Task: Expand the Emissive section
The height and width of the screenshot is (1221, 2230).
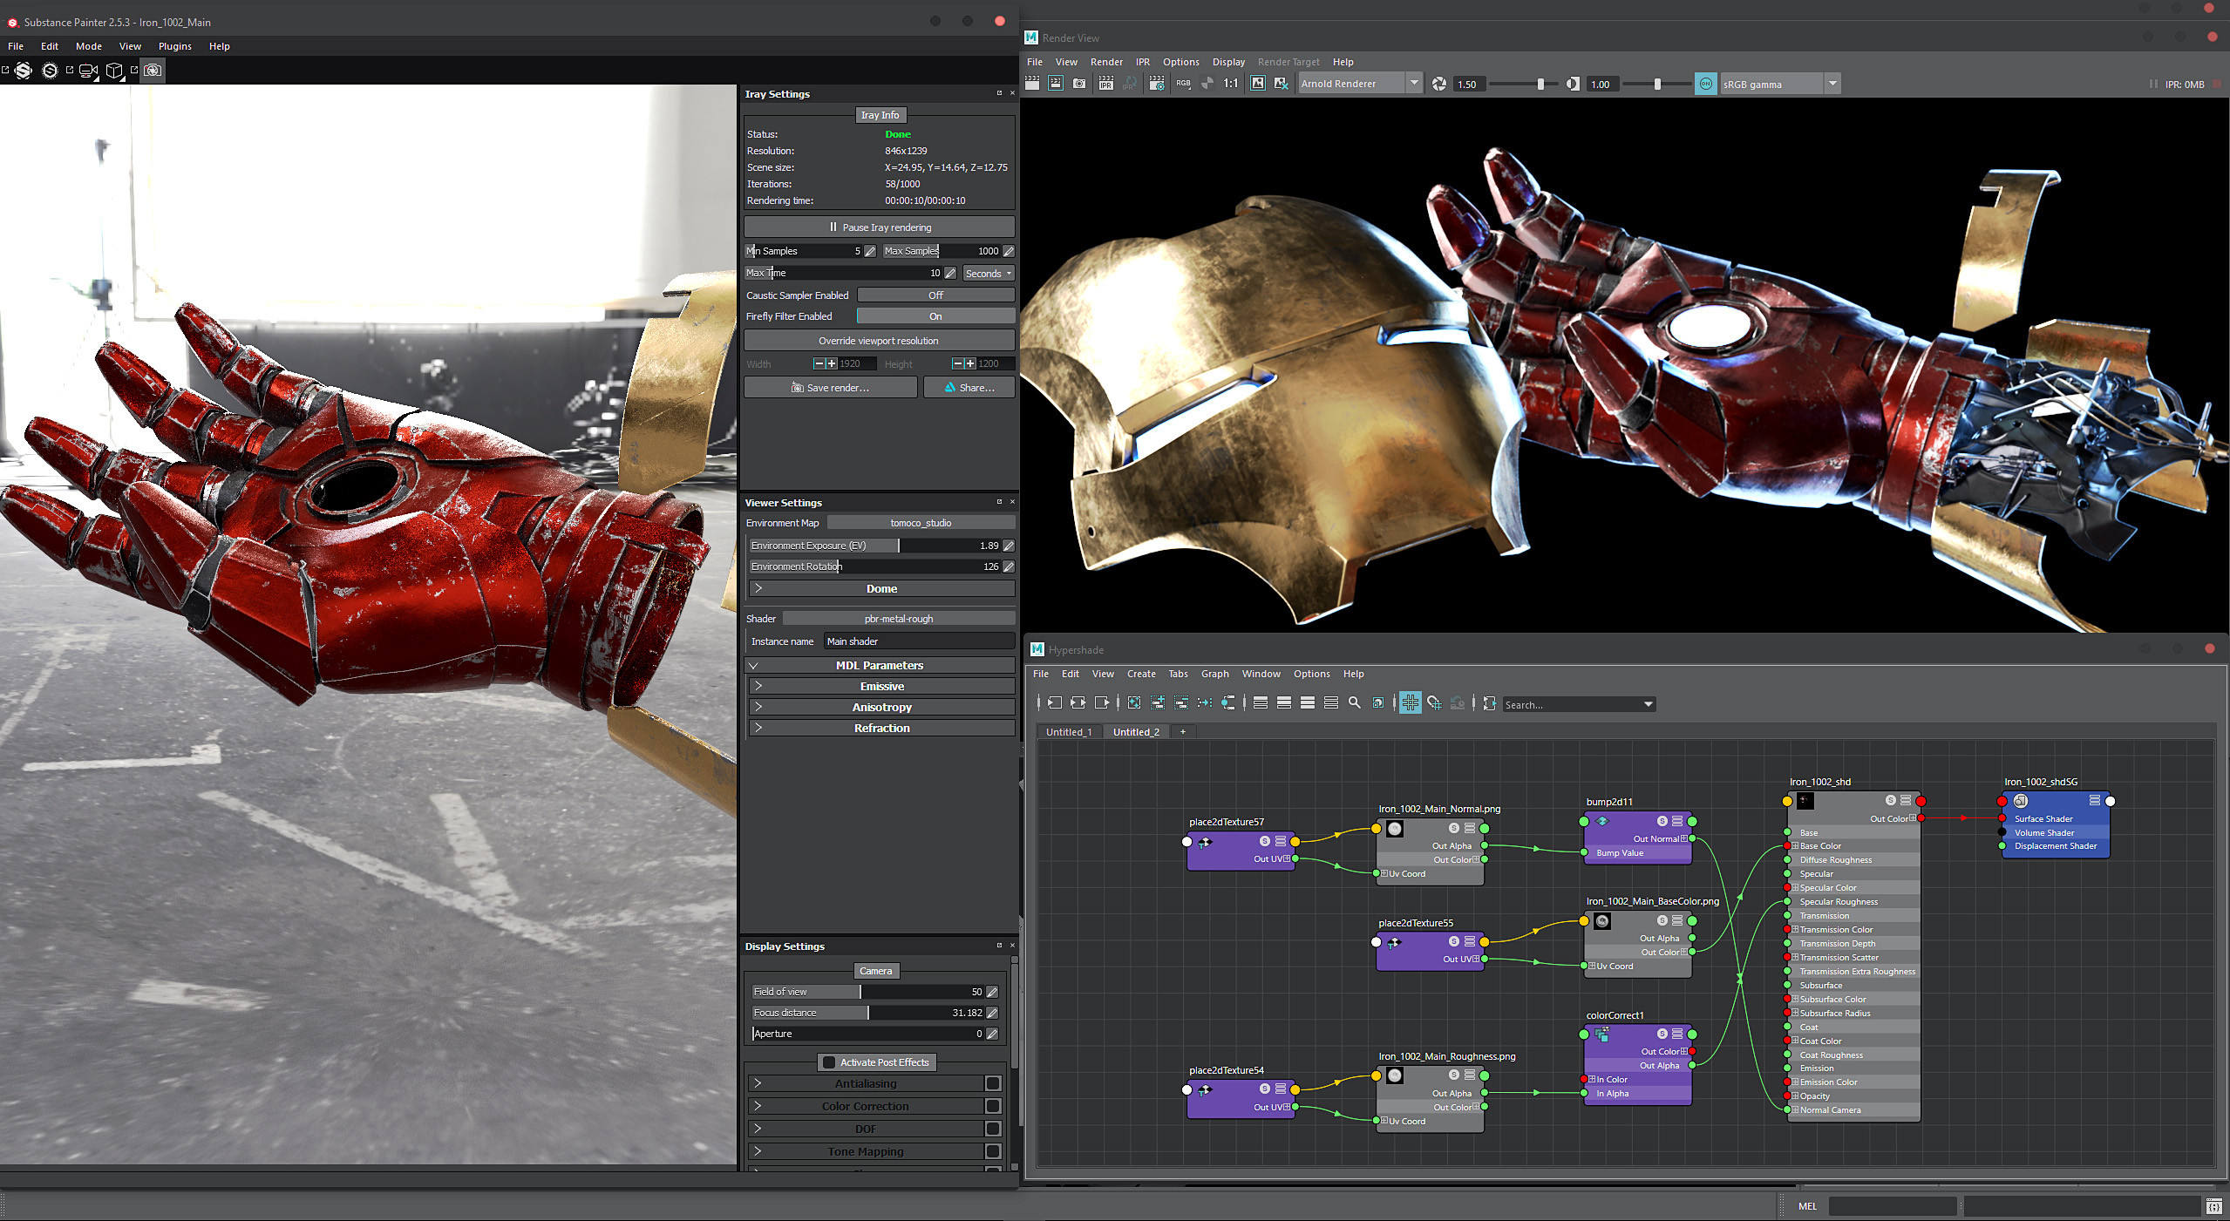Action: coord(880,687)
